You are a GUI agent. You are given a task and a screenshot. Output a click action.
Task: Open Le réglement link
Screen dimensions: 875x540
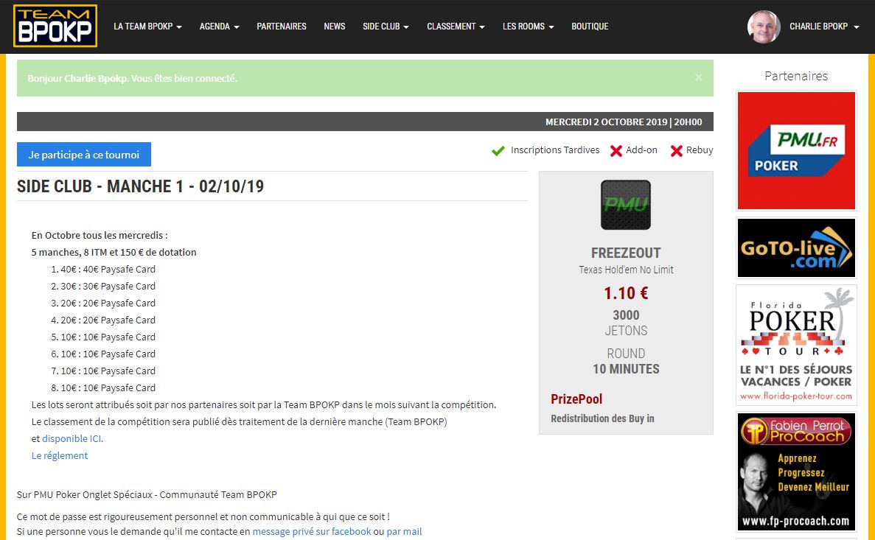pos(60,455)
